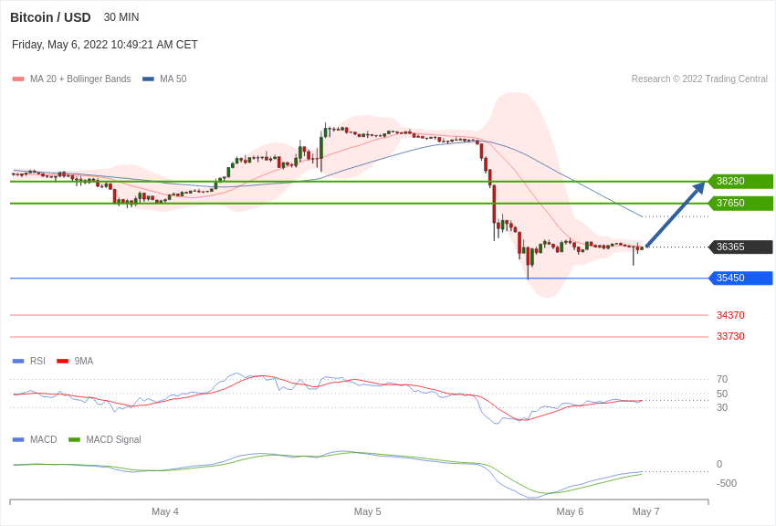Image resolution: width=776 pixels, height=526 pixels.
Task: Click the MACD 0 axis label
Action: [719, 464]
